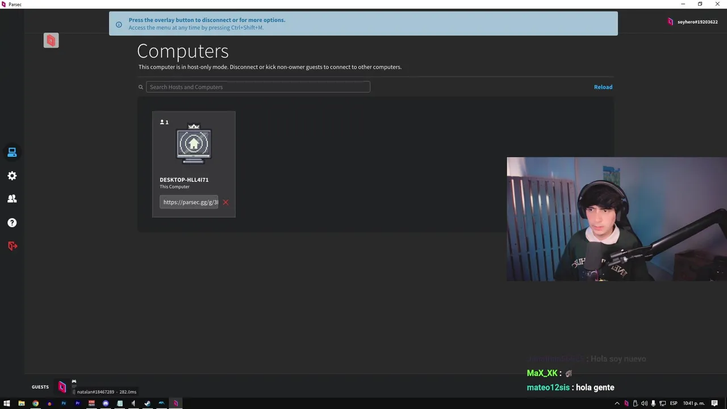
Task: Open the Windows Start menu
Action: pos(7,403)
